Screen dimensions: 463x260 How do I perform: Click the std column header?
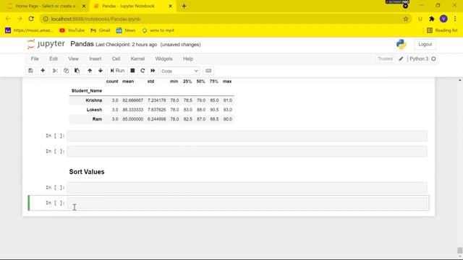151,82
